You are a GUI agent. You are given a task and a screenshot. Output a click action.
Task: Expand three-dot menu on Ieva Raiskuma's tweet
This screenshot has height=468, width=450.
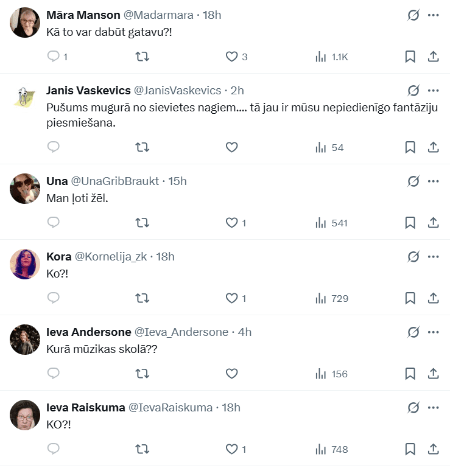click(434, 407)
